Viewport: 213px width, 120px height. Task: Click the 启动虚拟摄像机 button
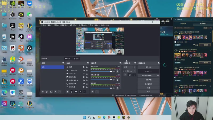(146, 75)
